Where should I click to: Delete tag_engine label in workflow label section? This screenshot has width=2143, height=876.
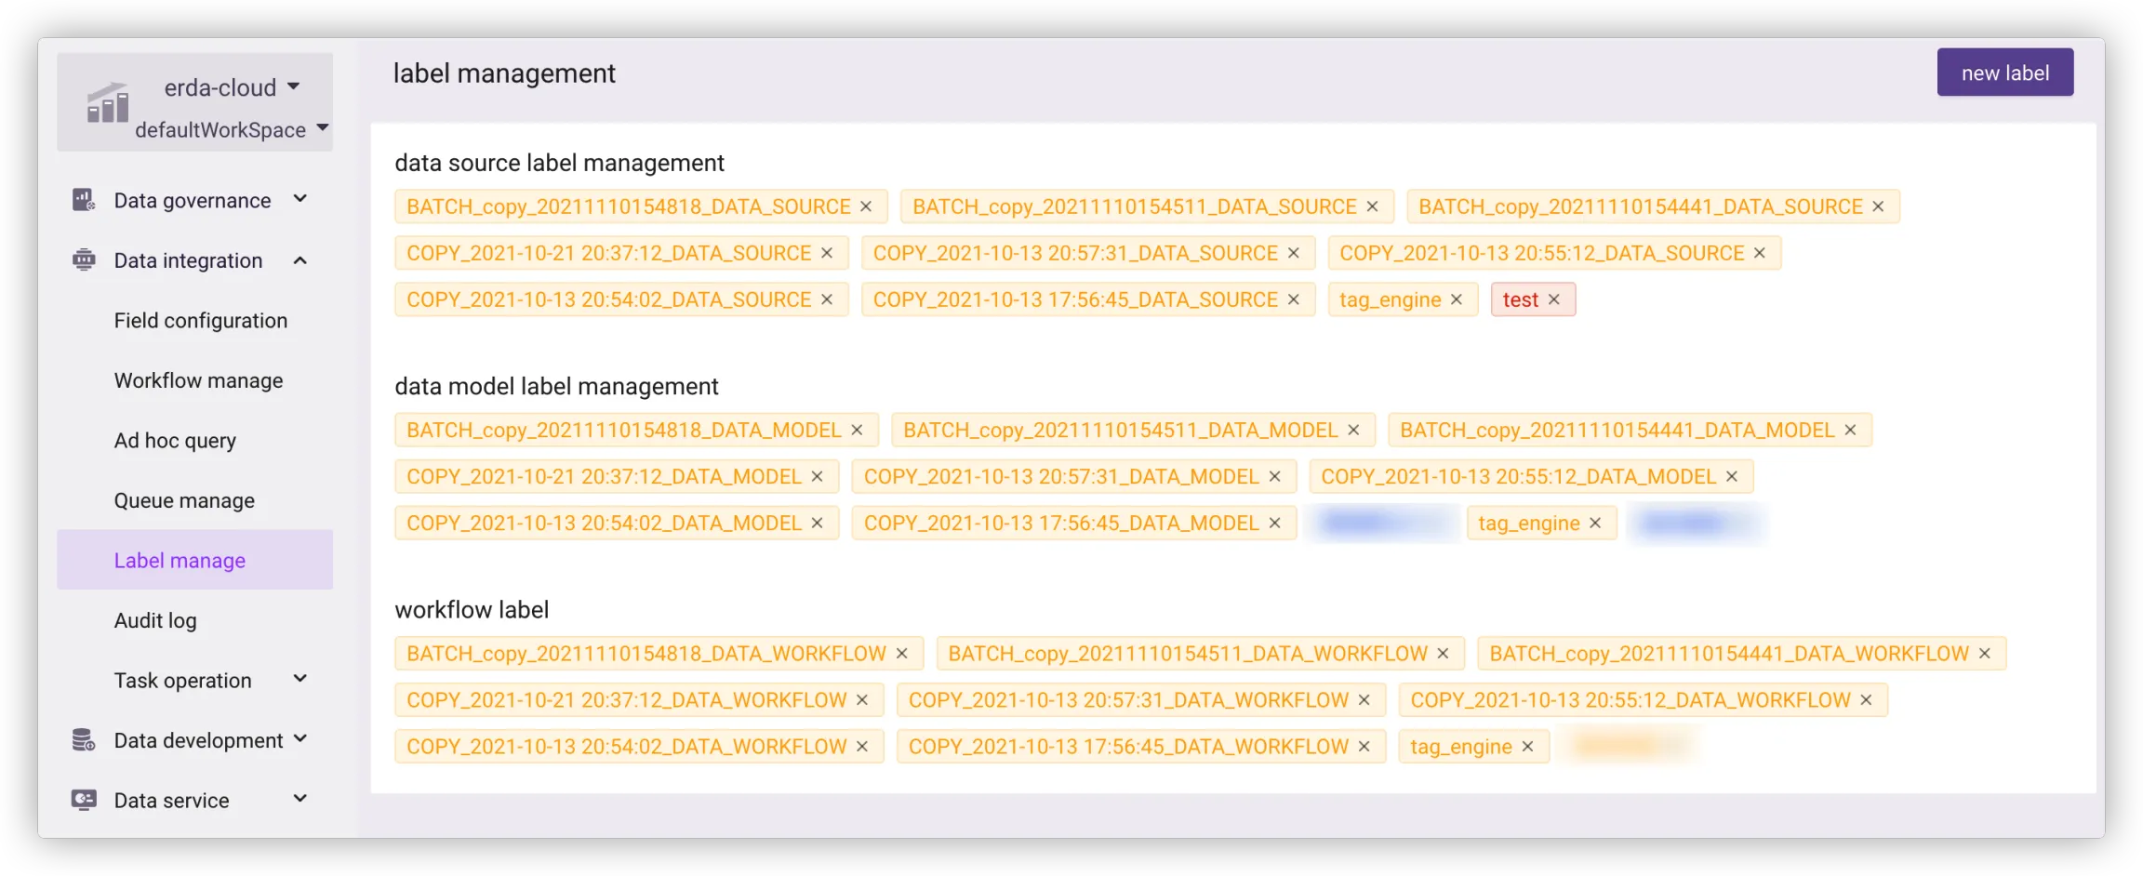1527,747
